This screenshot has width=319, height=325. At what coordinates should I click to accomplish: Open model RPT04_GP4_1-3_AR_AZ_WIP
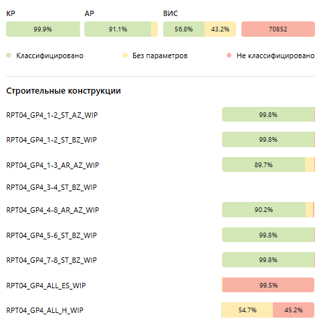point(53,165)
